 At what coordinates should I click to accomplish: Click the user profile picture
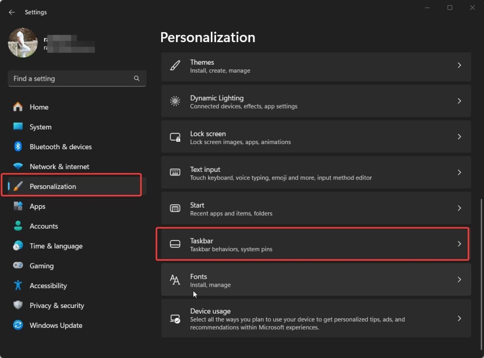tap(23, 43)
